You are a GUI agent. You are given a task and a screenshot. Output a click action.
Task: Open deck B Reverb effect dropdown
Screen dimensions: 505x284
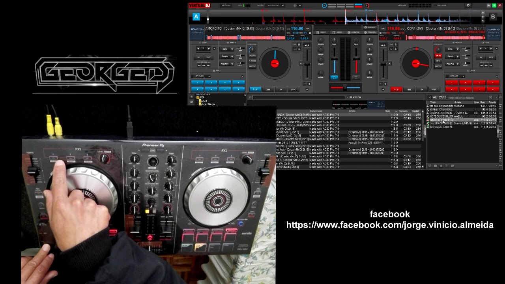point(452,56)
